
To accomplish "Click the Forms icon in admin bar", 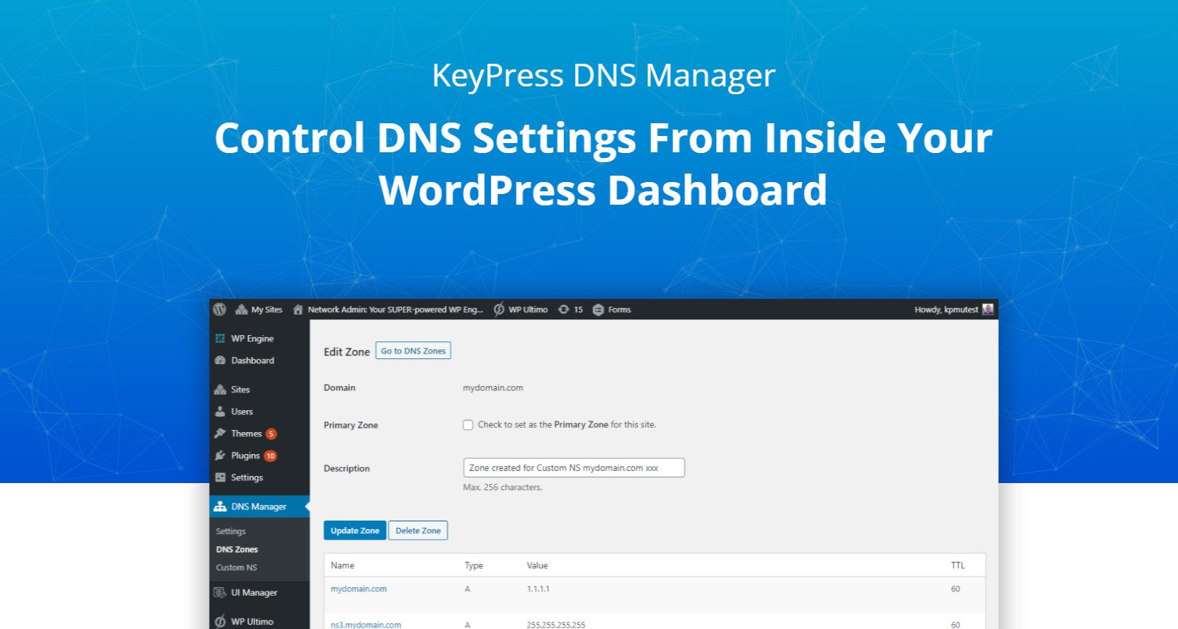I will (x=598, y=310).
